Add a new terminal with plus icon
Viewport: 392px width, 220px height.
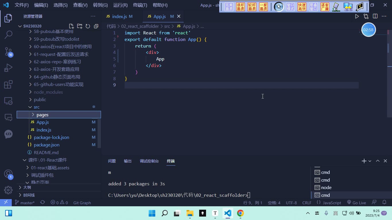tap(364, 161)
